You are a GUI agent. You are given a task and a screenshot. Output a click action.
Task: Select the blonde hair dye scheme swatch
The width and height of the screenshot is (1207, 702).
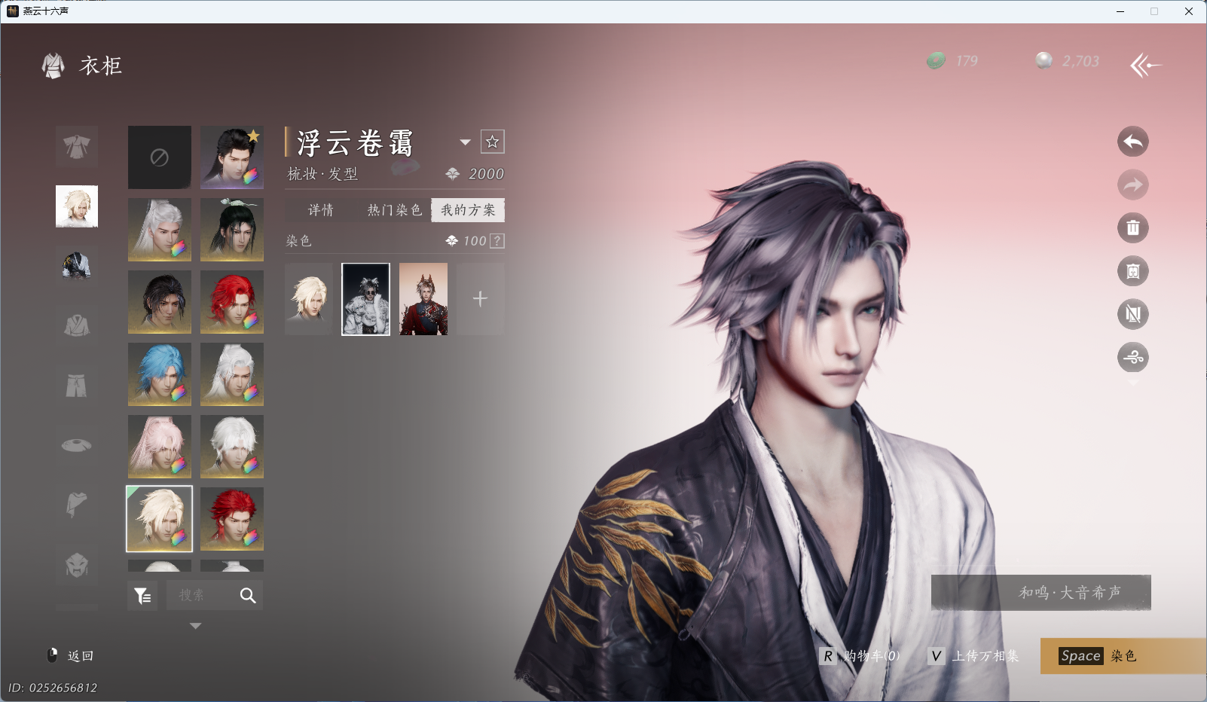309,299
